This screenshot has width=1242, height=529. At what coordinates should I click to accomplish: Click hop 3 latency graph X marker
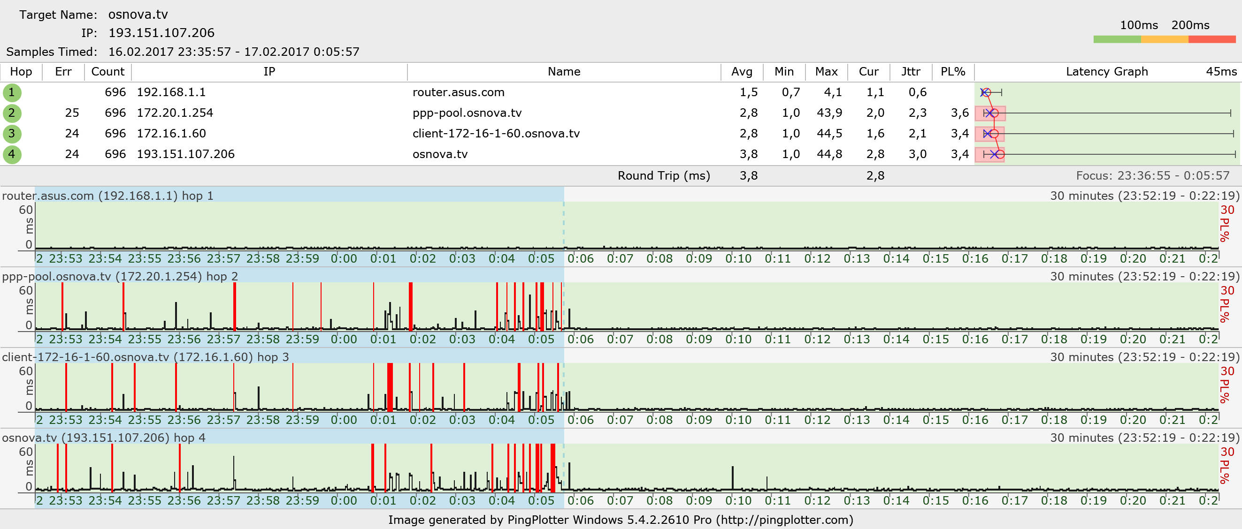pos(988,134)
